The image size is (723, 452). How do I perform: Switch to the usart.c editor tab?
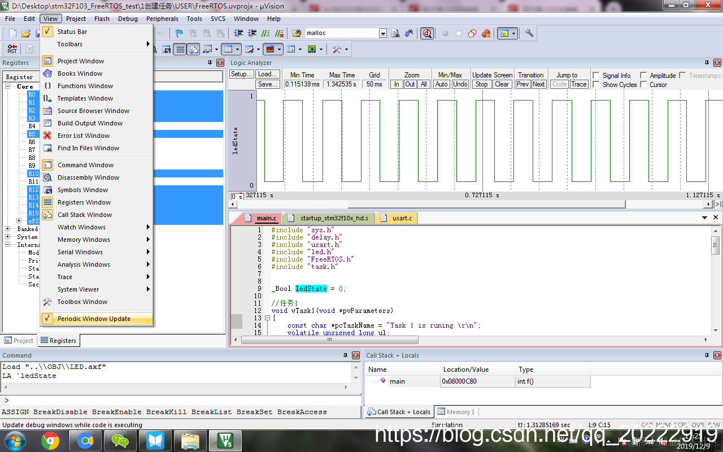(x=397, y=218)
